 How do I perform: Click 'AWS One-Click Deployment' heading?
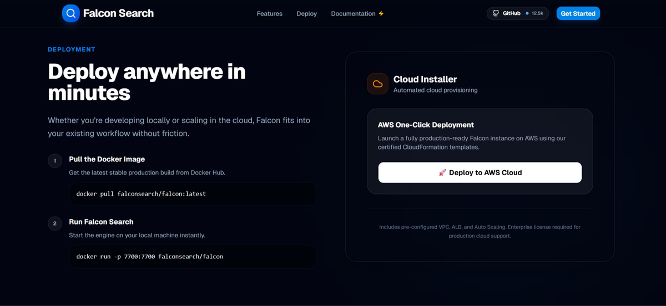pyautogui.click(x=426, y=125)
